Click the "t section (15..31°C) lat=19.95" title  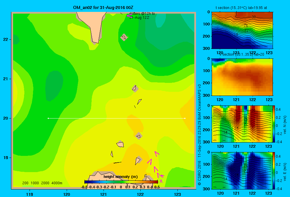coord(241,8)
